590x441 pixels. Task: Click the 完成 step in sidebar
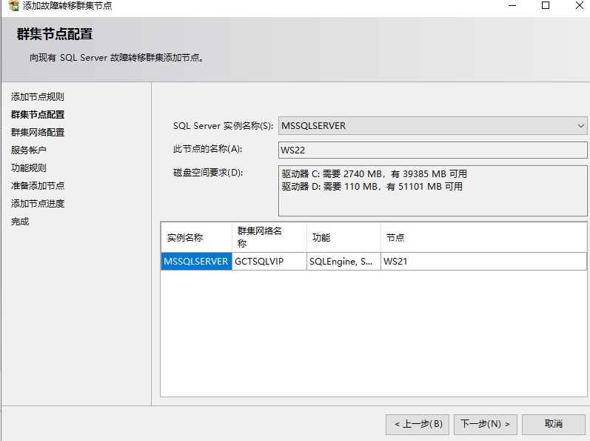20,222
